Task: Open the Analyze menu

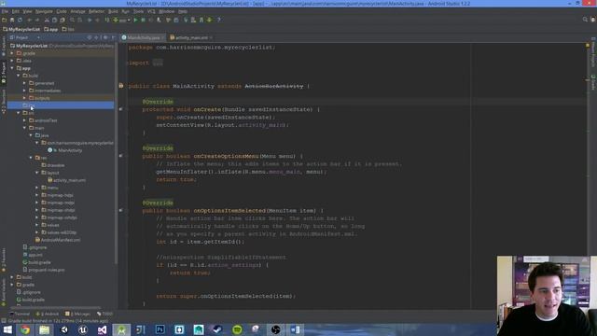Action: (77, 11)
